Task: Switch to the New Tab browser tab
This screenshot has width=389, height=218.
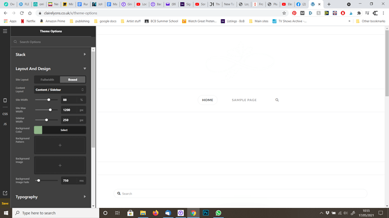Action: coord(229,4)
